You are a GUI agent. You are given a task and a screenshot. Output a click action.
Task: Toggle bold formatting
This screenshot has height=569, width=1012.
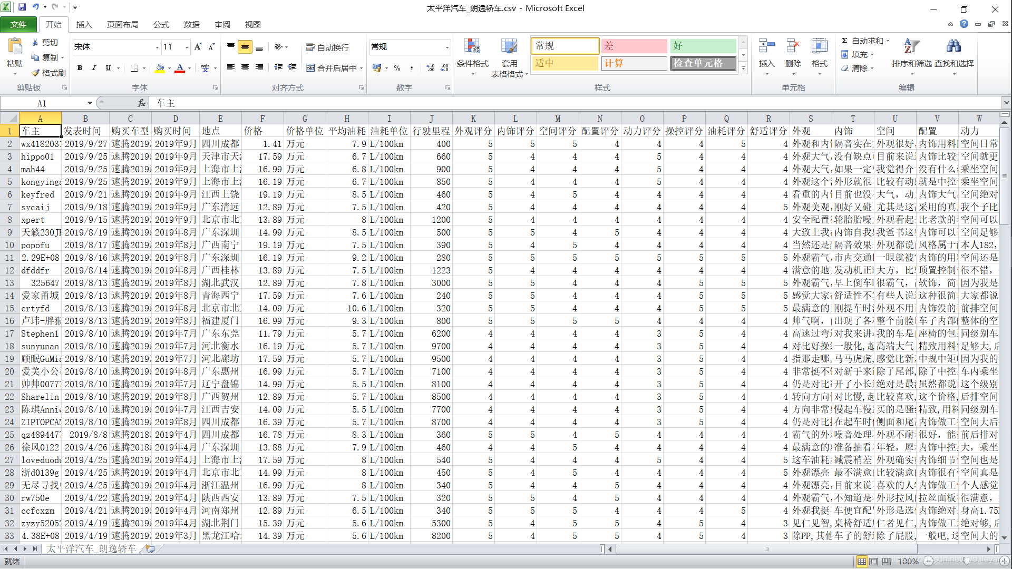point(80,68)
